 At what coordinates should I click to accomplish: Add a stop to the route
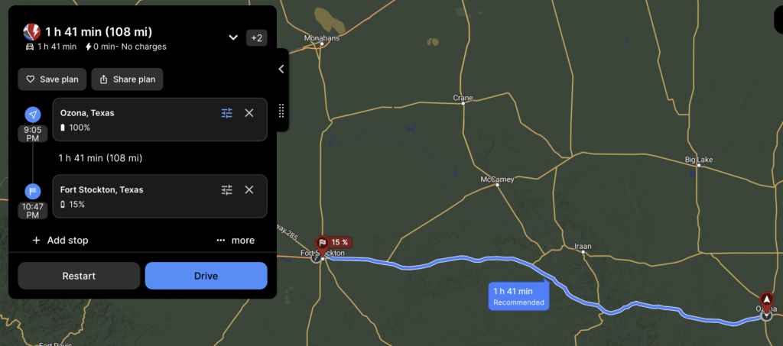click(60, 241)
